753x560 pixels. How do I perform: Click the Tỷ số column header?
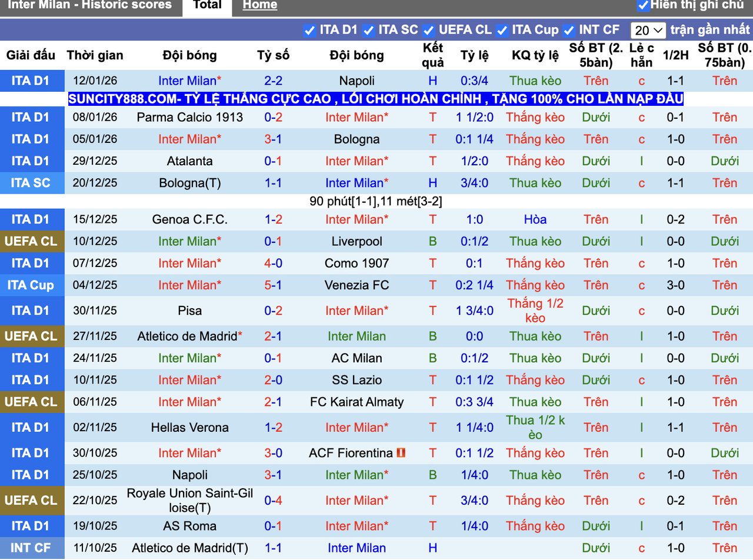pos(274,55)
